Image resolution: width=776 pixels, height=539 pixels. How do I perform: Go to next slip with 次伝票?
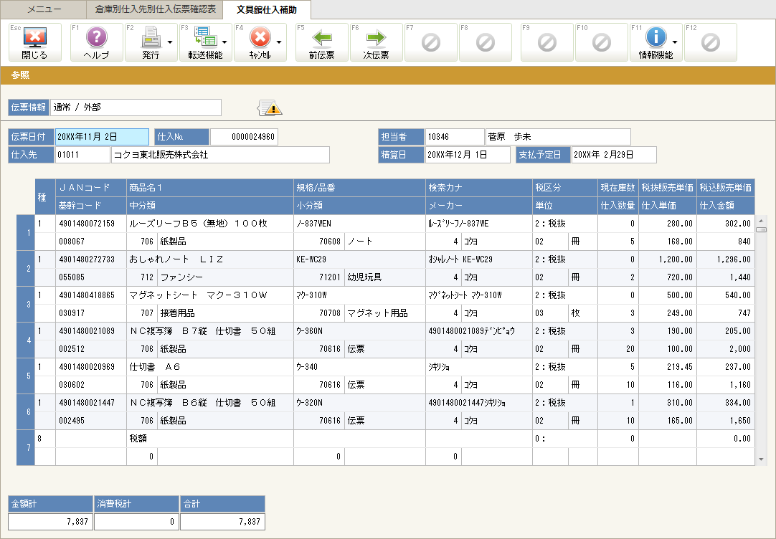[376, 42]
